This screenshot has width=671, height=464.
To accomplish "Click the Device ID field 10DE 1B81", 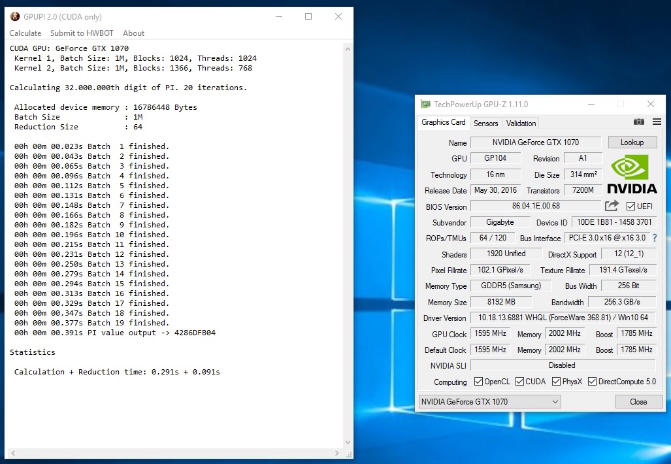I will click(614, 222).
